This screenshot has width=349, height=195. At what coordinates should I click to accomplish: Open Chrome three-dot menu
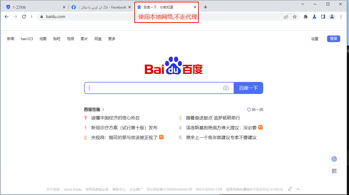click(x=341, y=17)
